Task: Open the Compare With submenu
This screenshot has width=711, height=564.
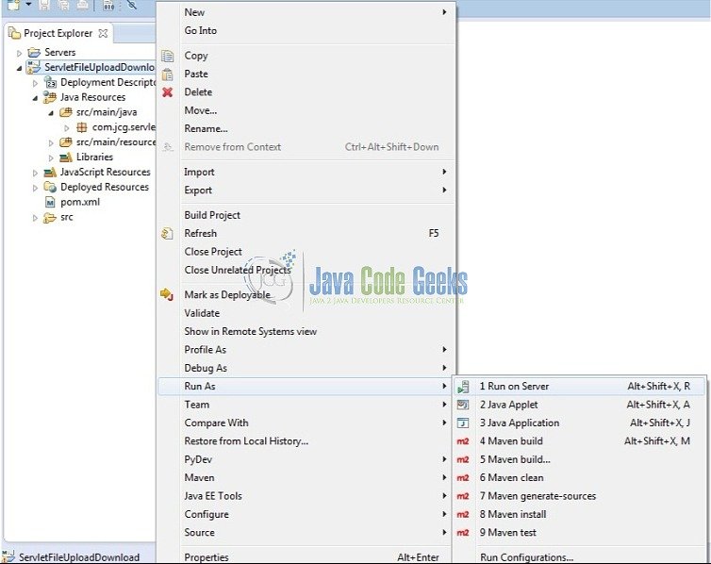Action: pos(306,423)
